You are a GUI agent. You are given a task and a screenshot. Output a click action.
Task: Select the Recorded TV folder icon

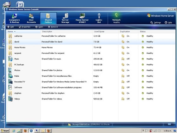pyautogui.click(x=10, y=82)
